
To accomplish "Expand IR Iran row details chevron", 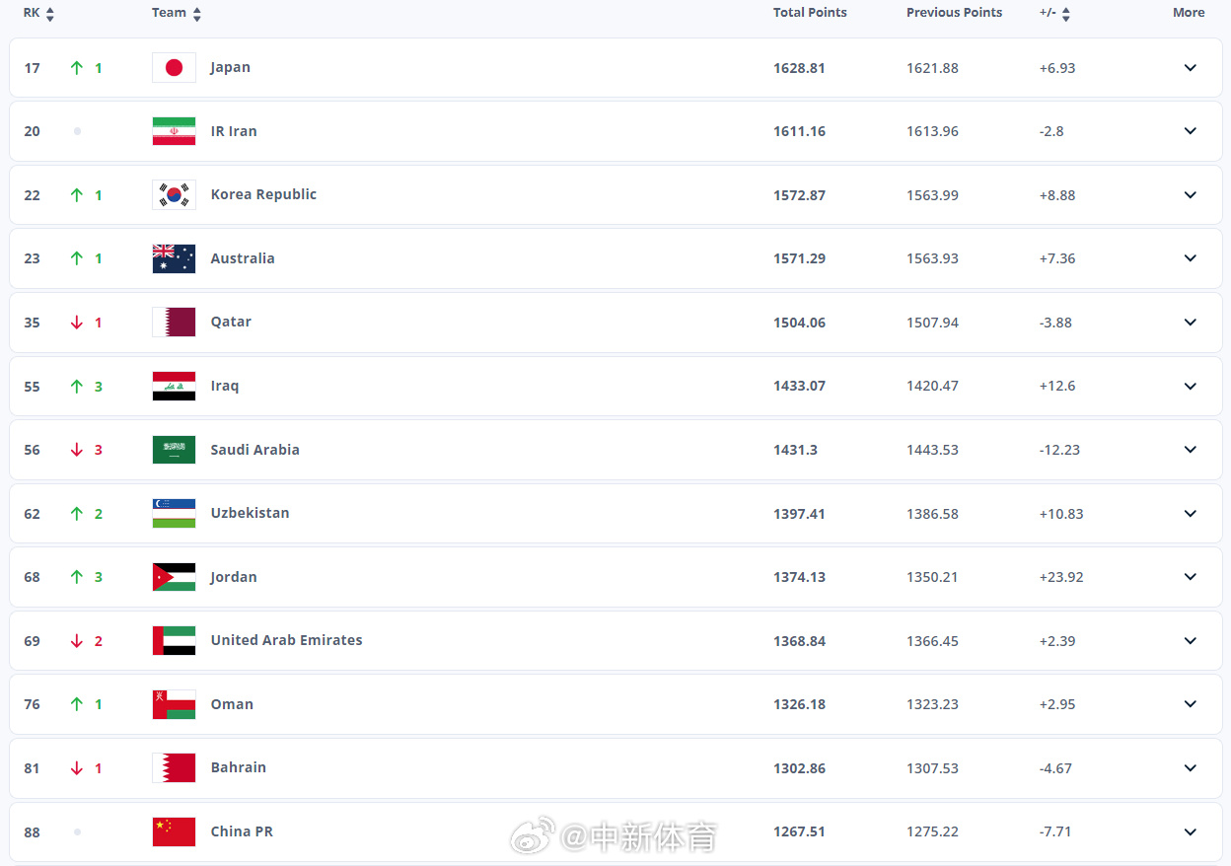I will click(1190, 131).
